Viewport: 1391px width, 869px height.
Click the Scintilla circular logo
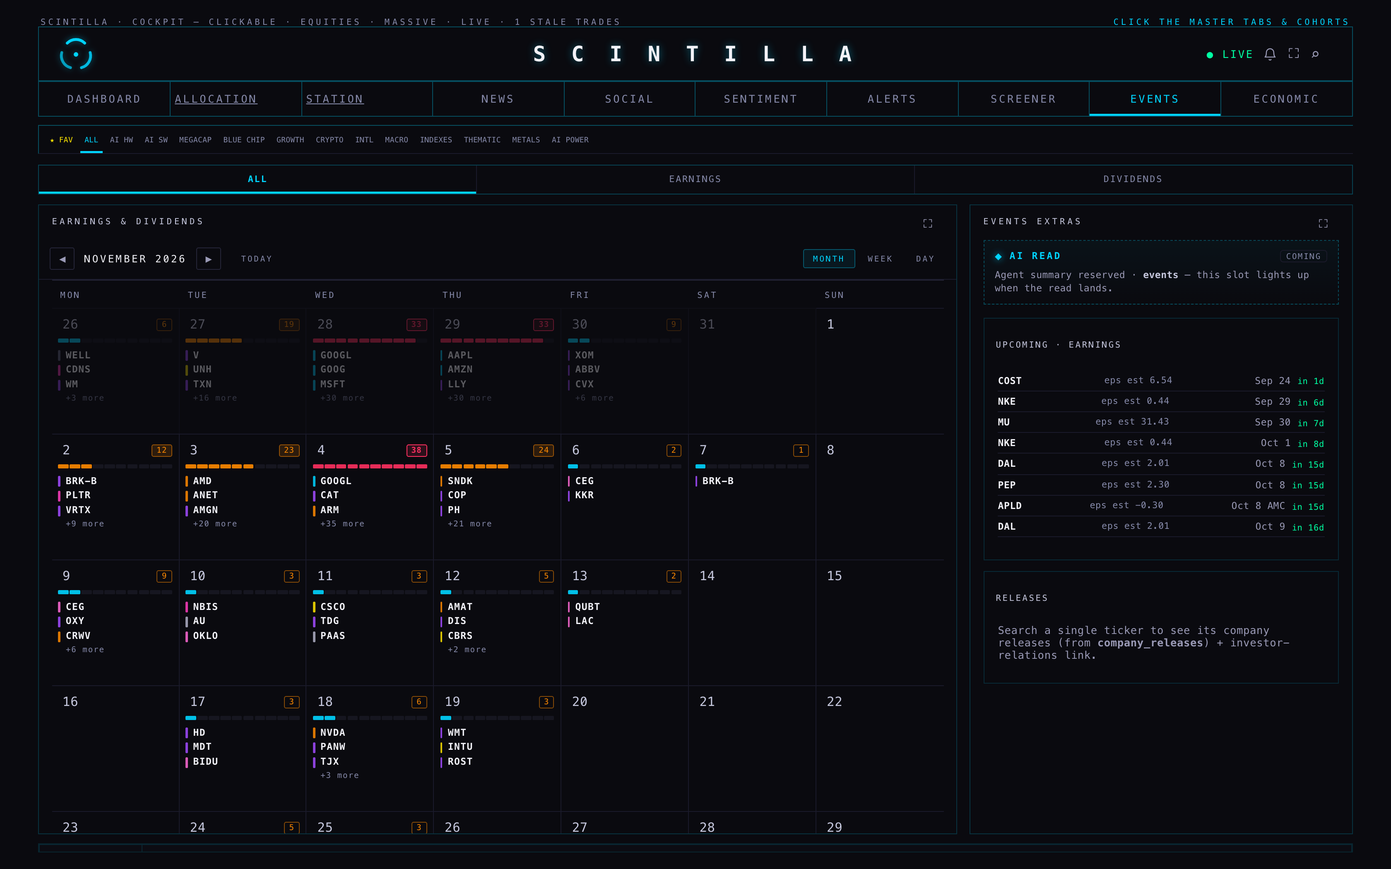(76, 54)
